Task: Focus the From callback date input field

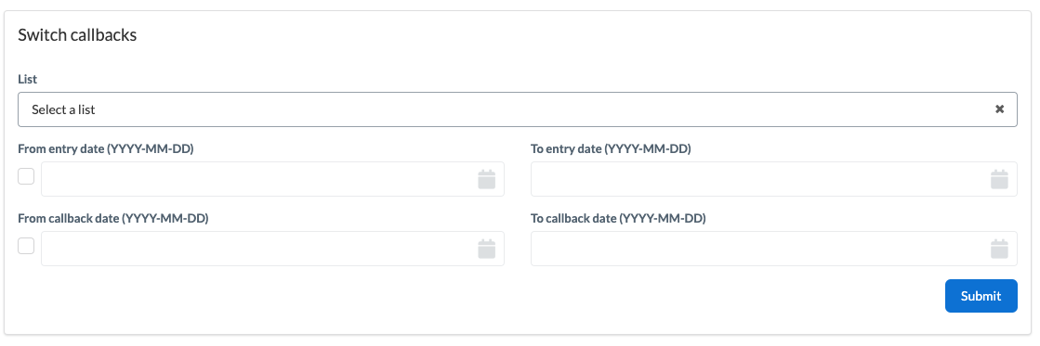Action: pos(272,249)
